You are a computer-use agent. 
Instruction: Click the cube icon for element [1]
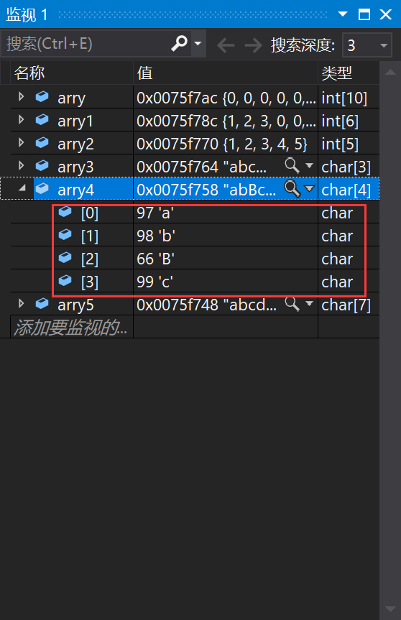65,234
